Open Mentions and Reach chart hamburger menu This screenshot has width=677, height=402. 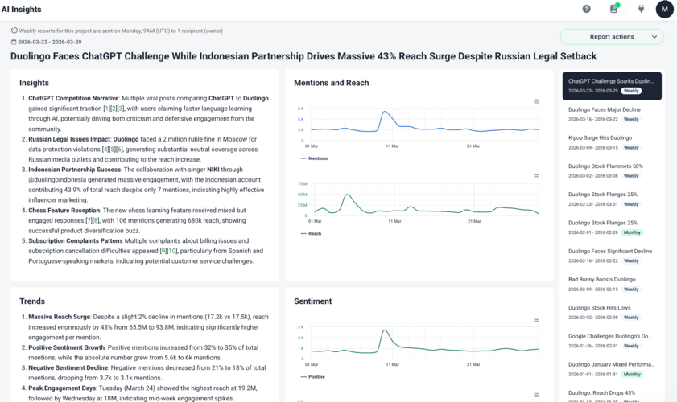pyautogui.click(x=536, y=101)
